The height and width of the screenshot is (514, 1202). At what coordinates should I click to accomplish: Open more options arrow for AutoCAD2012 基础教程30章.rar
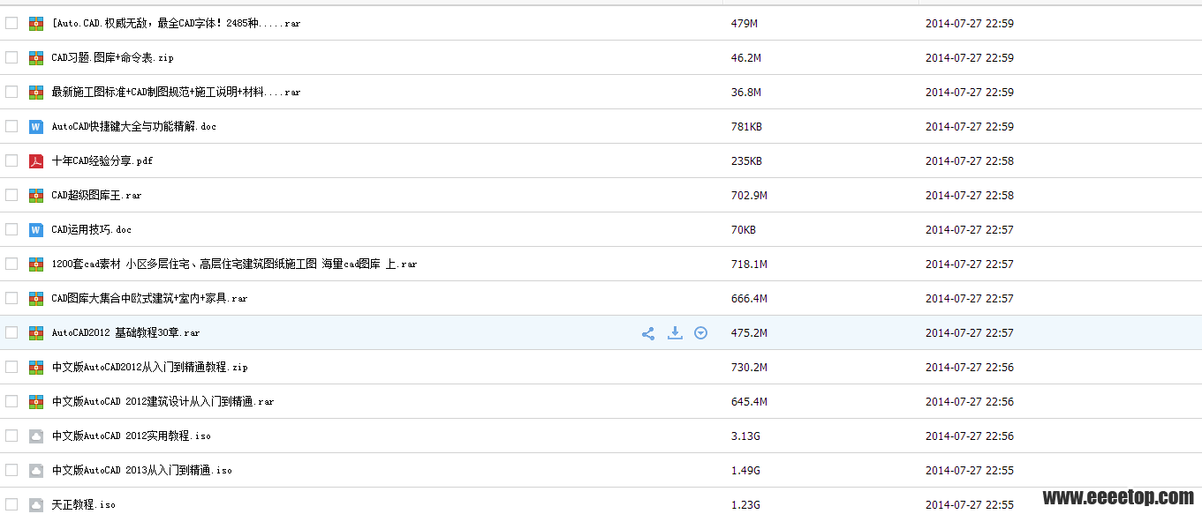point(700,333)
